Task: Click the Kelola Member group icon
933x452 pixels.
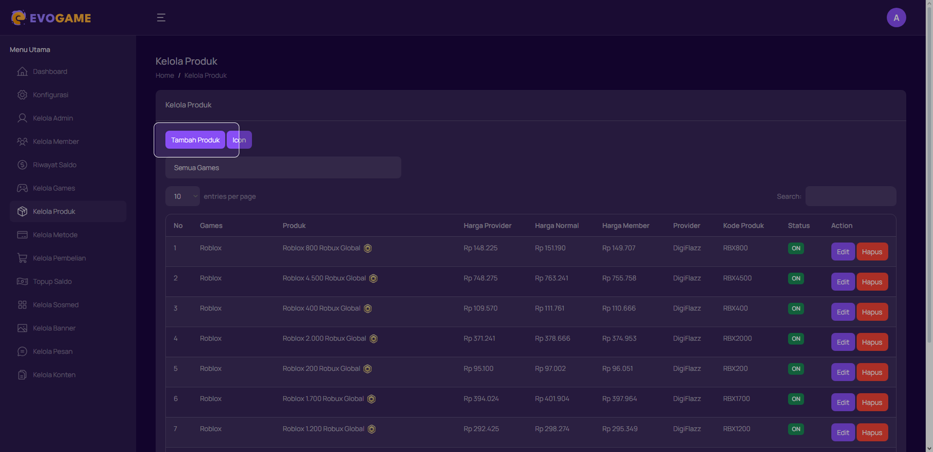Action: tap(22, 141)
